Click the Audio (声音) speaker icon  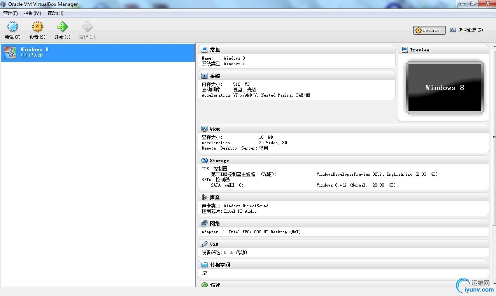coord(204,197)
